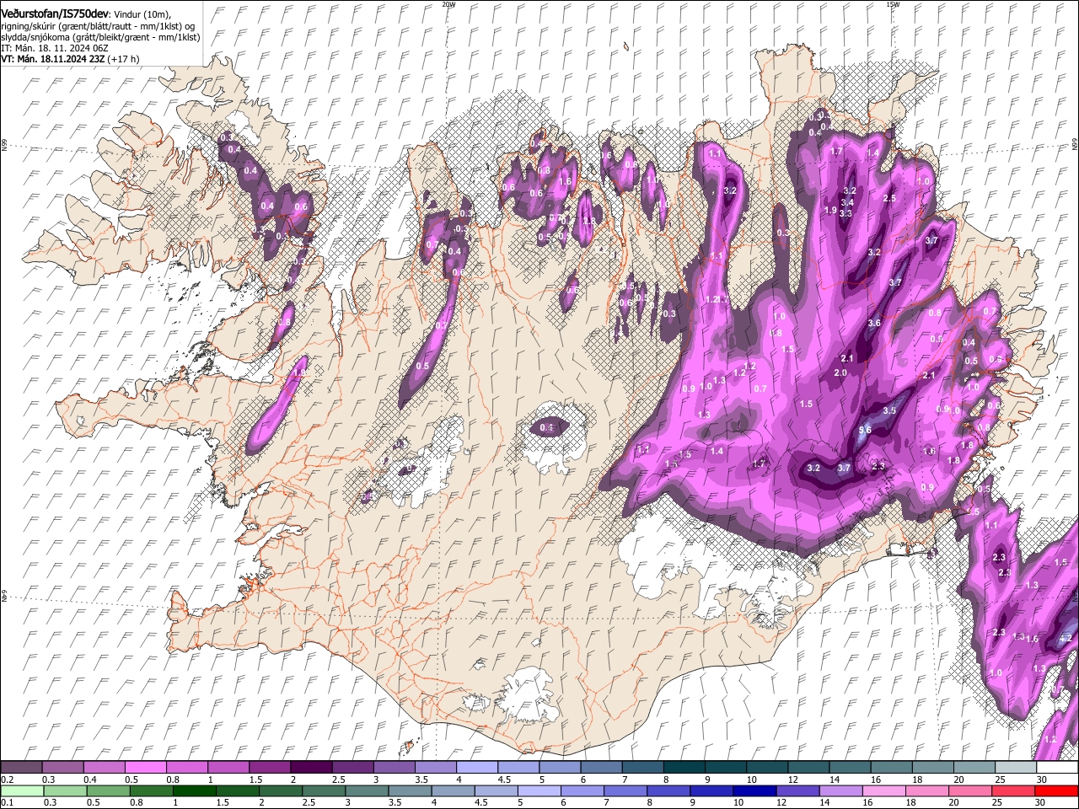Image resolution: width=1079 pixels, height=809 pixels.
Task: Pick the snow legend swatch labeled 6
Action: pos(599,768)
